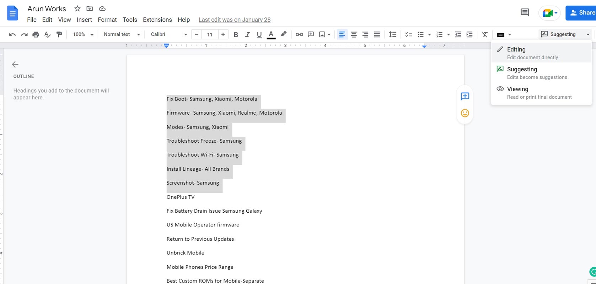The image size is (596, 284).
Task: Open the Suggesting mode dropdown
Action: (565, 34)
